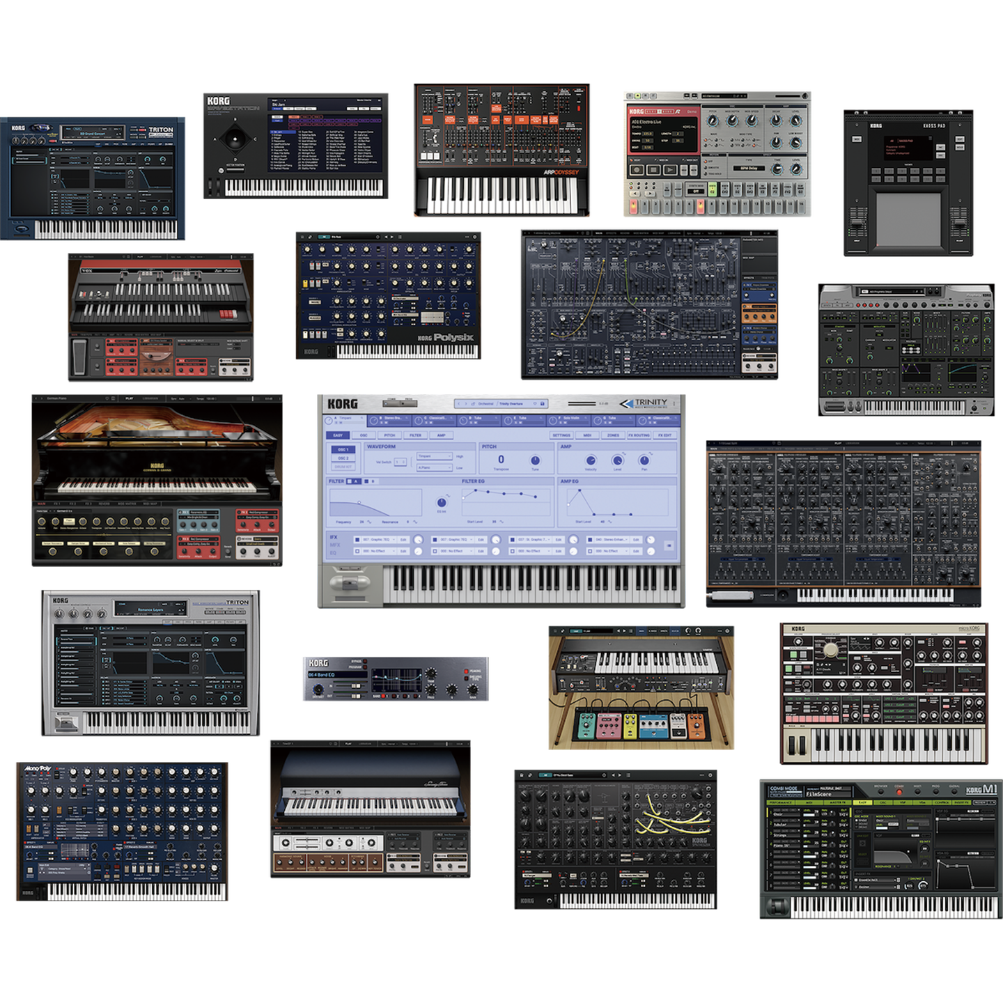The image size is (1003, 1003).
Task: Play the pattern in the Electribe-R window
Action: (669, 169)
